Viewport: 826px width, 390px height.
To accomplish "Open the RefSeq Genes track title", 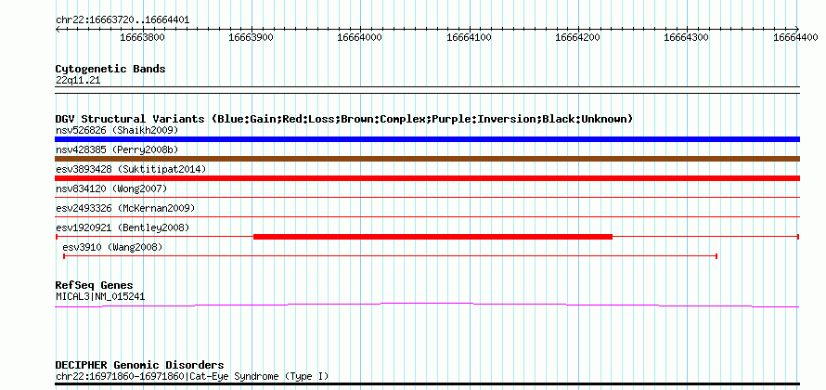I will (x=95, y=286).
